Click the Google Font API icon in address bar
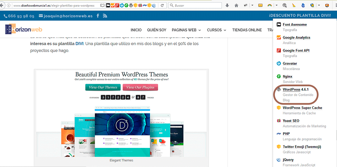This screenshot has height=167, width=337. click(x=117, y=5)
